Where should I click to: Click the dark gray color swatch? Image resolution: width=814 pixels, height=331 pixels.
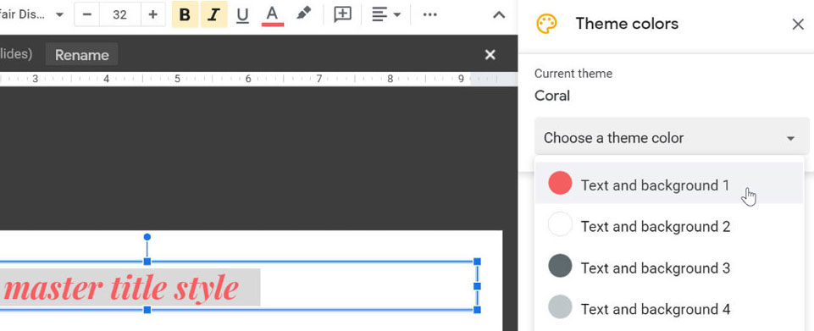(x=560, y=266)
